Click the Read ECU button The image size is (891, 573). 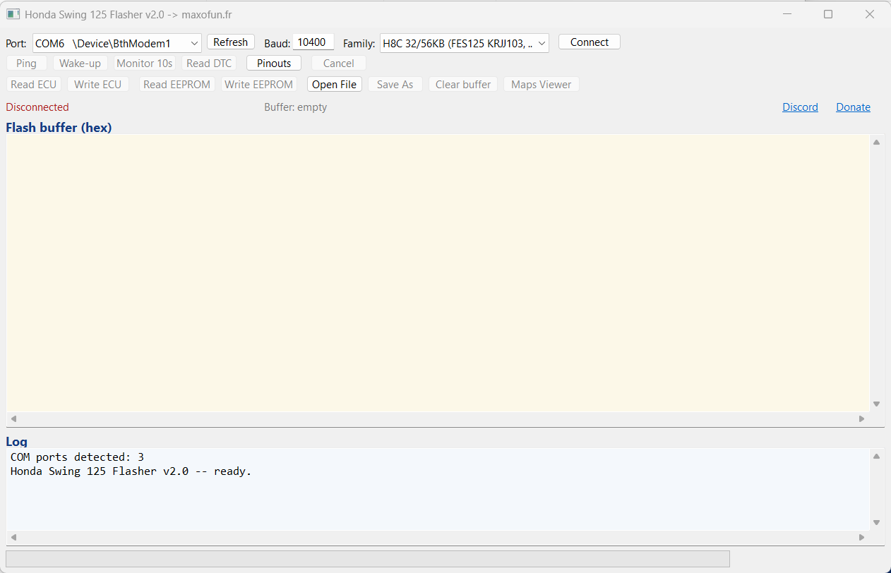click(x=33, y=85)
